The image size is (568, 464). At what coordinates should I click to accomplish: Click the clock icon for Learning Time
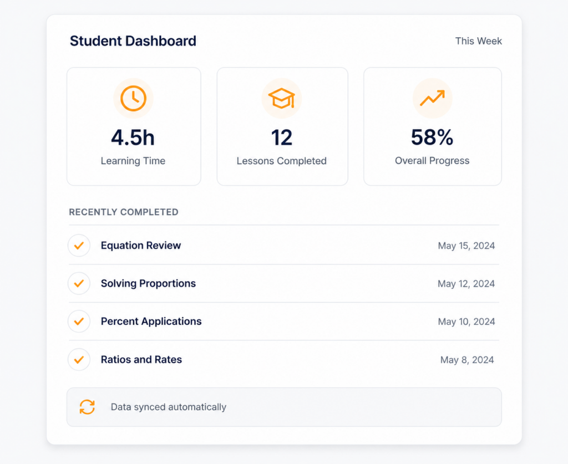click(x=133, y=98)
